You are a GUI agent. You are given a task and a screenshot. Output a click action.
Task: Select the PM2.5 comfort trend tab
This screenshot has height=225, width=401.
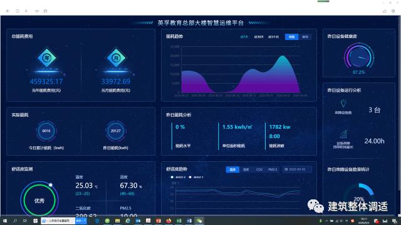[273, 169]
